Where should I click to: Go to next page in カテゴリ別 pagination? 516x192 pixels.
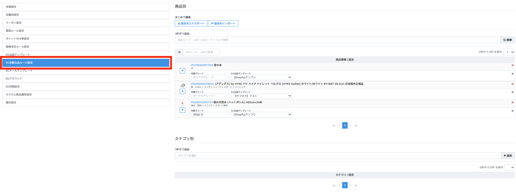[x=350, y=185]
